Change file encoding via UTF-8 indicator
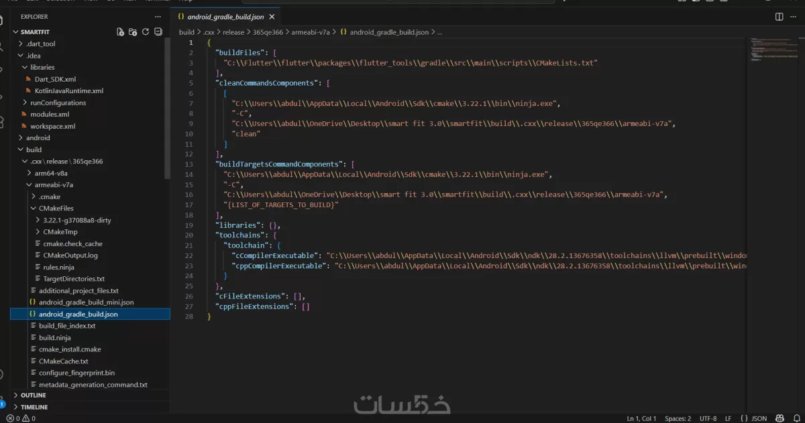Image resolution: width=805 pixels, height=423 pixels. [x=708, y=418]
